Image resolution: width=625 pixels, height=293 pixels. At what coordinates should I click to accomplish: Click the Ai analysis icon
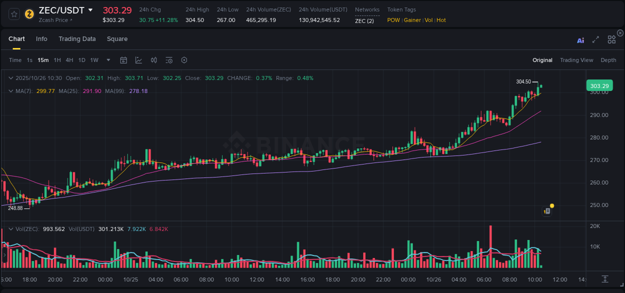coord(580,40)
